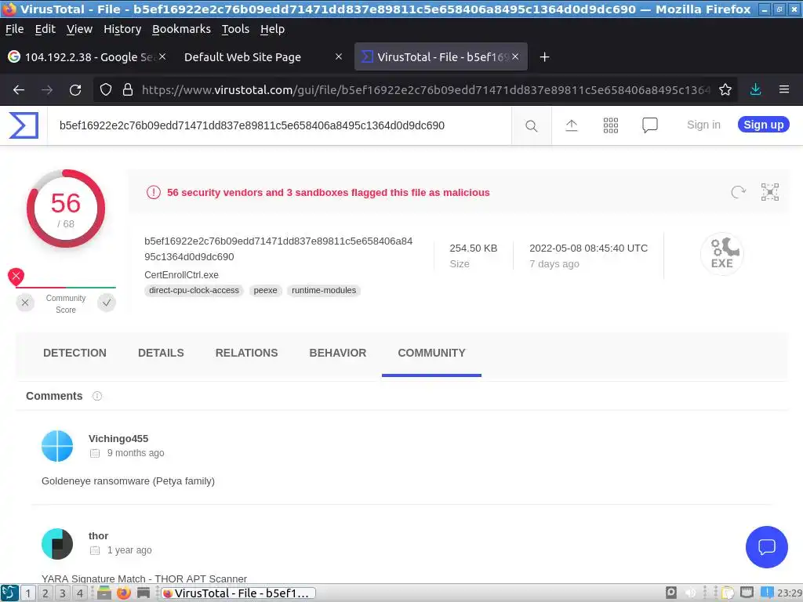
Task: Select the COMMUNITY tab
Action: 432,354
